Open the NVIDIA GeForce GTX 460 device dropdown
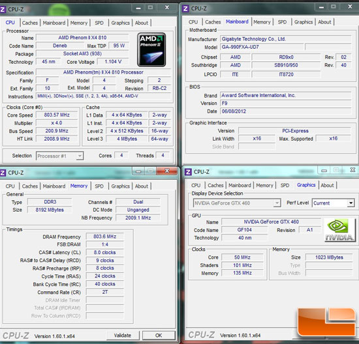This screenshot has width=359, height=344. [x=237, y=203]
